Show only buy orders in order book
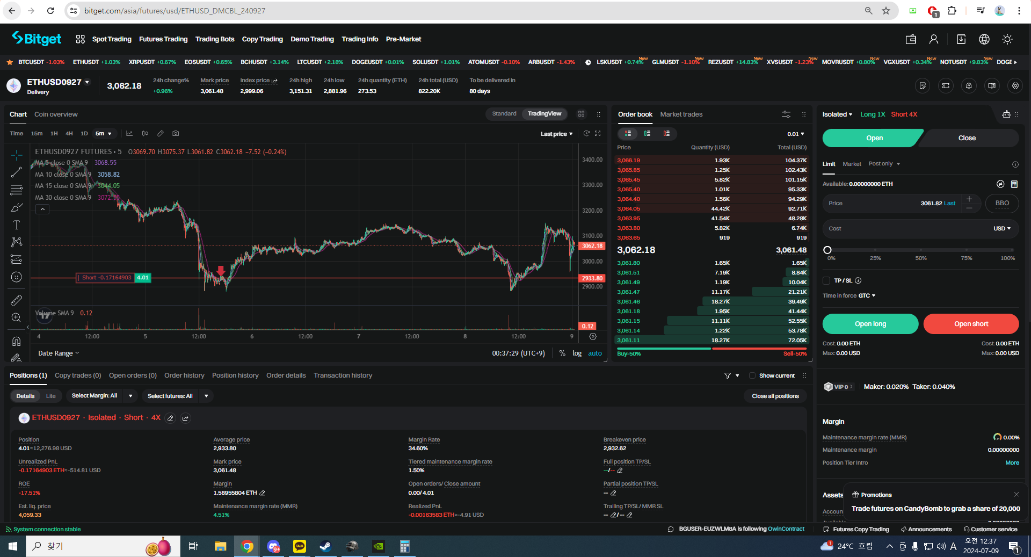The height and width of the screenshot is (557, 1031). point(647,133)
